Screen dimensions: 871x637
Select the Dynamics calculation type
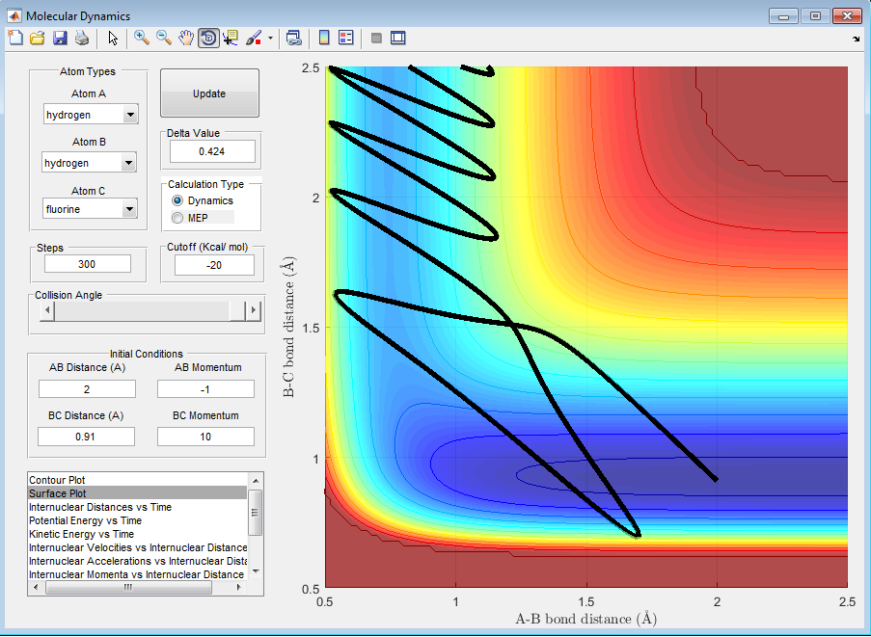pyautogui.click(x=177, y=200)
